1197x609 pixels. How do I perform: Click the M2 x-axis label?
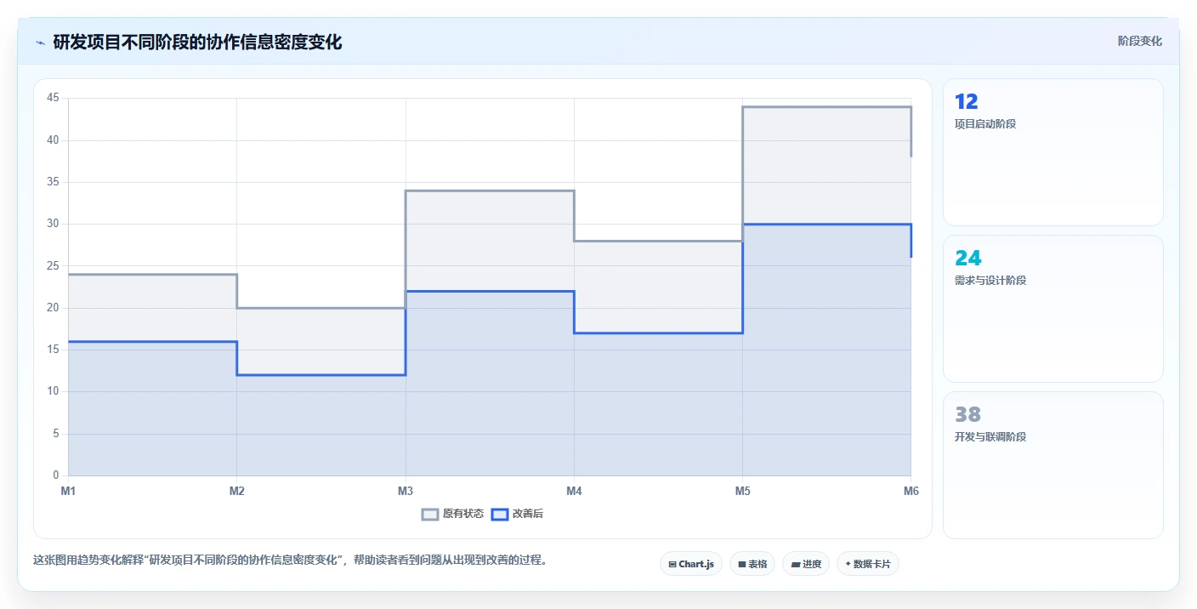[237, 491]
